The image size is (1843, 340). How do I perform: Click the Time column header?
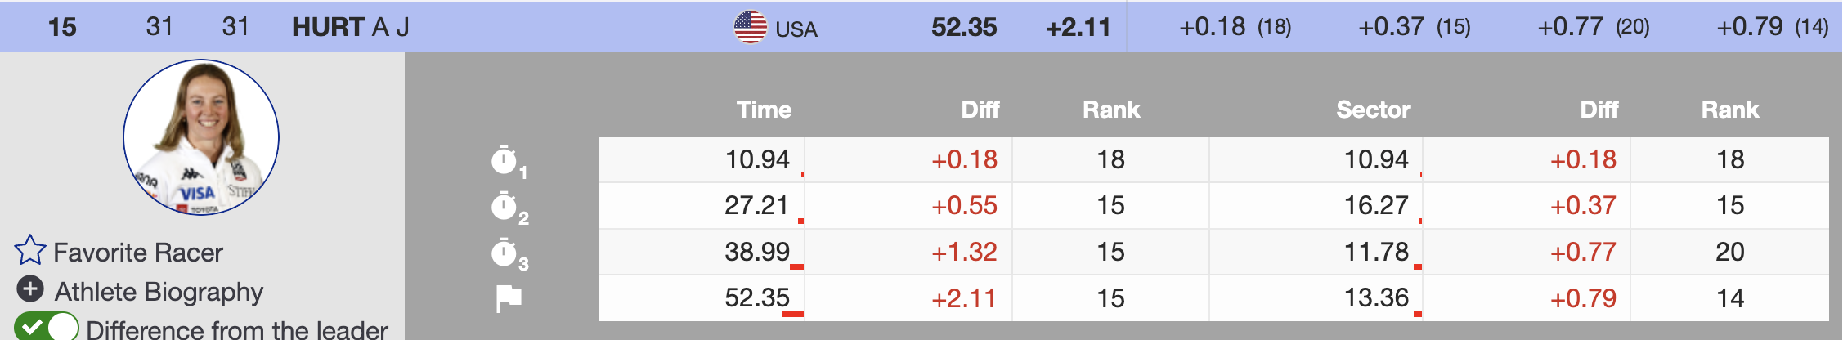[x=764, y=110]
